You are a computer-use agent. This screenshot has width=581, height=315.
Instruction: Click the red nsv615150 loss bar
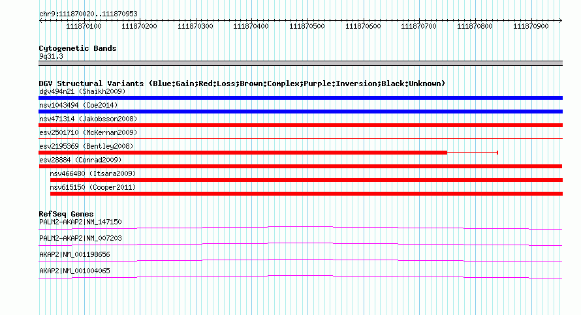point(306,194)
